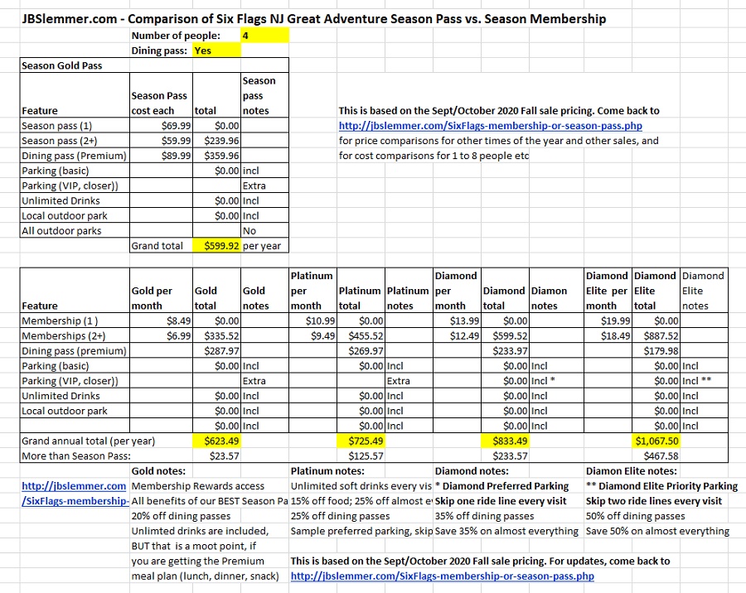Select the yellow Number of people cell showing 4

pos(264,36)
